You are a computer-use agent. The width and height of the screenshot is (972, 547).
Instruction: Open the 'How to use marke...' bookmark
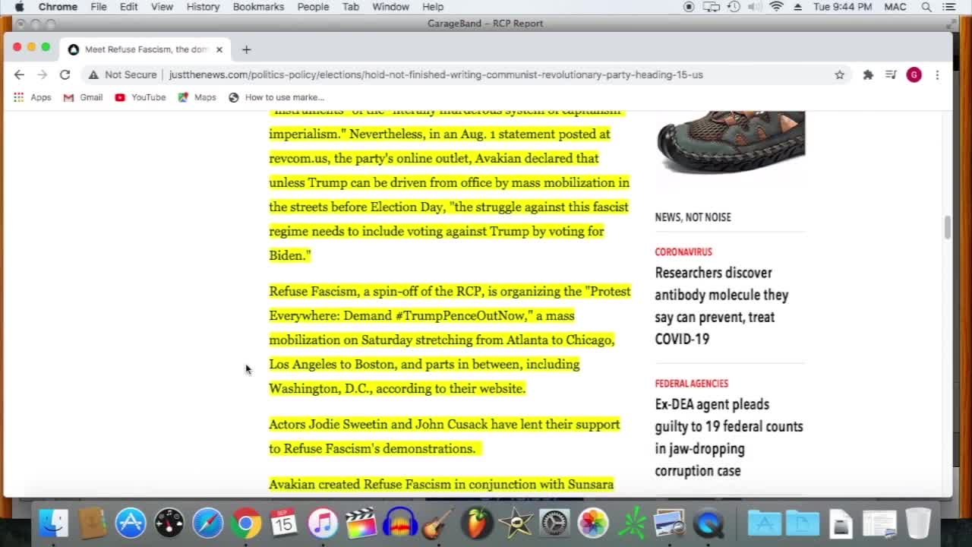click(x=276, y=97)
